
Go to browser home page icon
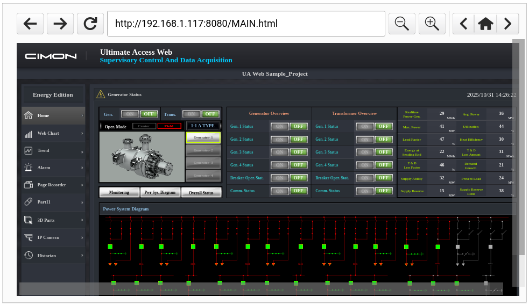pos(485,24)
